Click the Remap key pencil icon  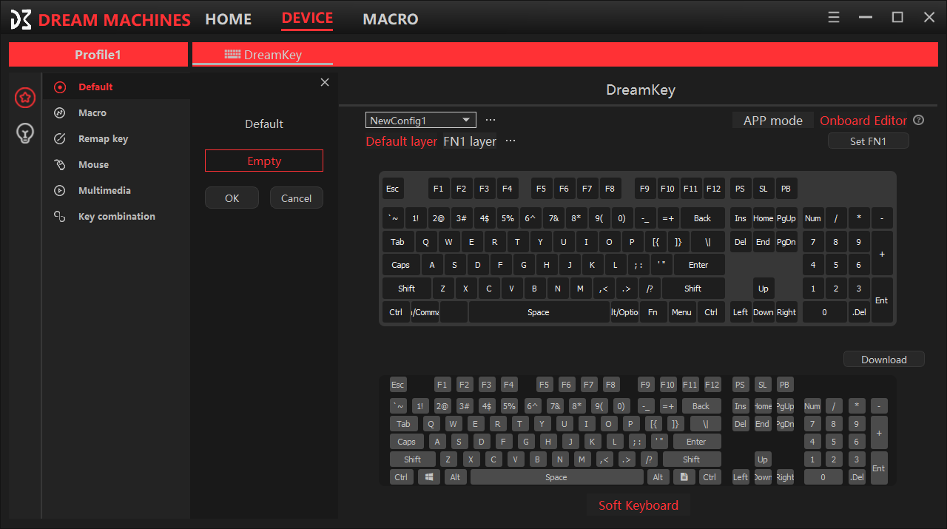click(x=60, y=139)
